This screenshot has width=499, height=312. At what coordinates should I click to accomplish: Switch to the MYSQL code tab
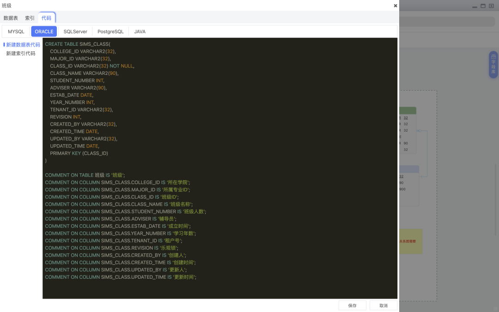point(16,31)
